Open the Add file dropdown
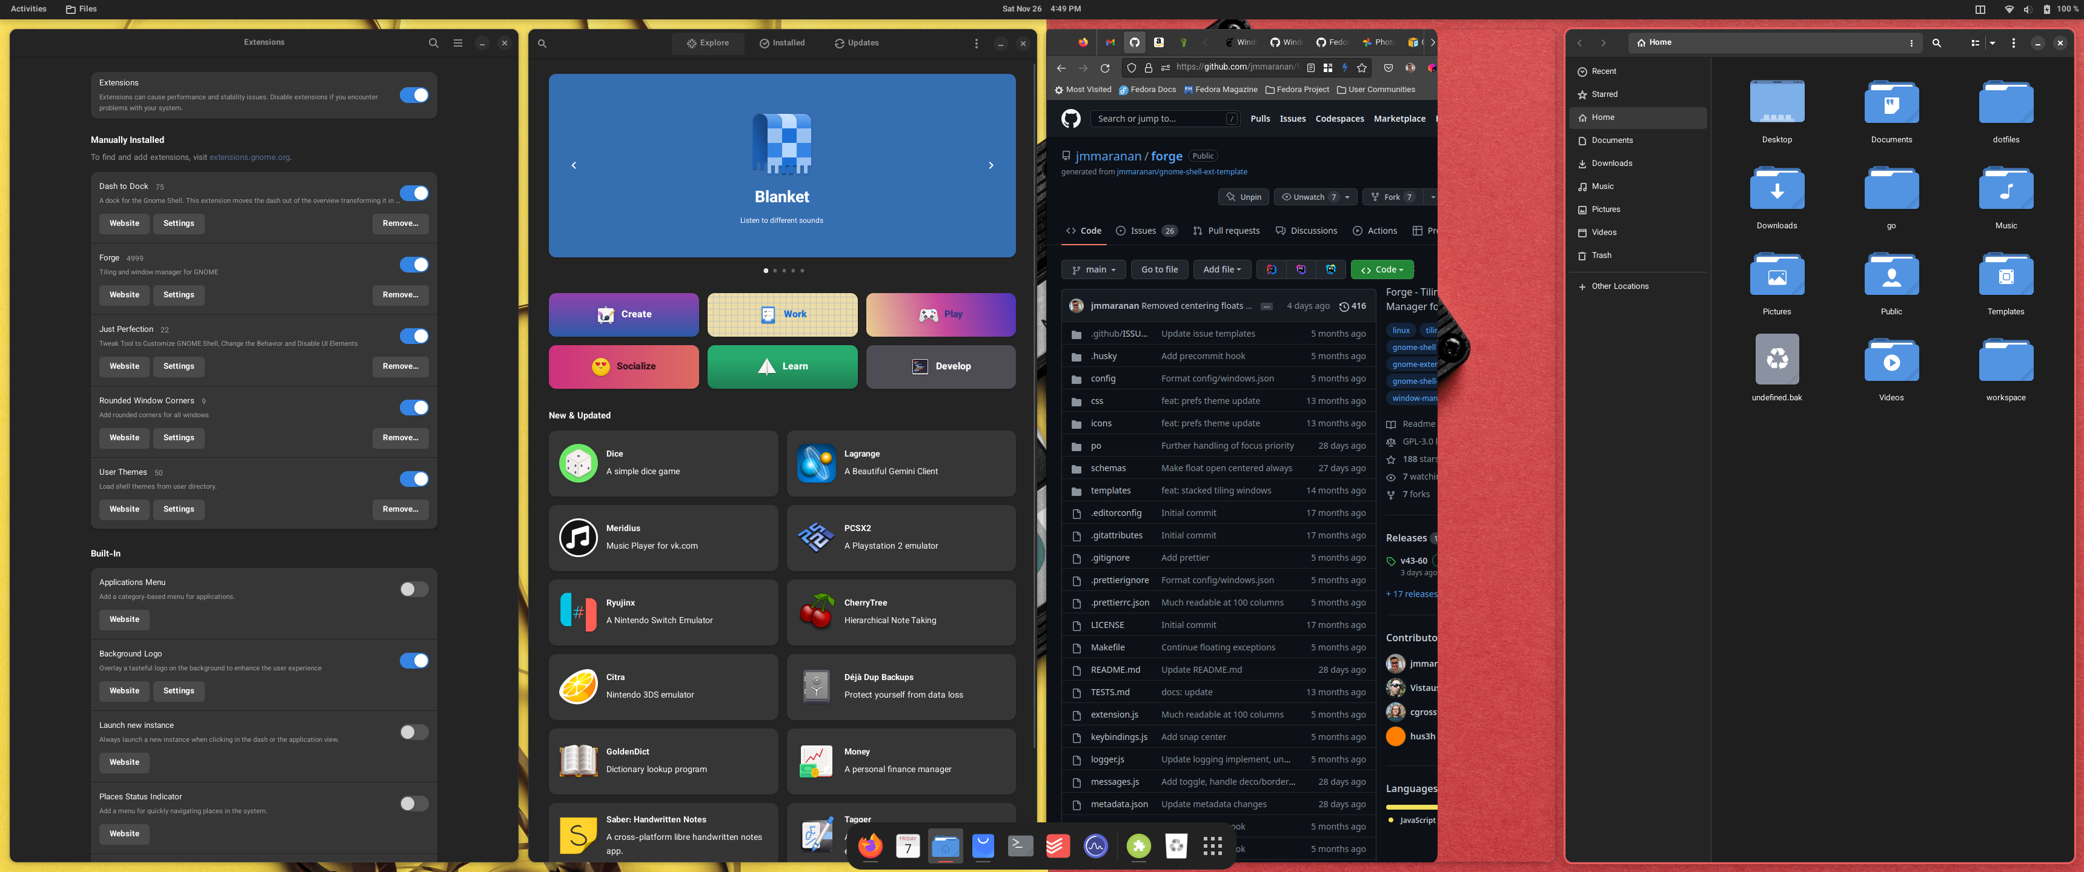 (1221, 269)
